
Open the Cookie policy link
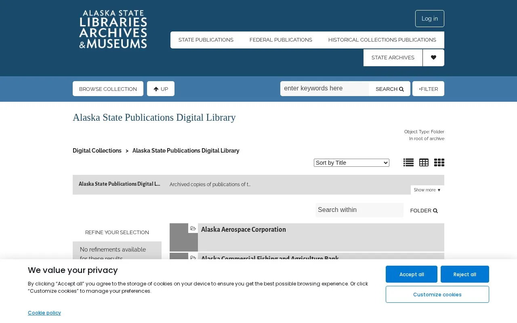(x=44, y=313)
